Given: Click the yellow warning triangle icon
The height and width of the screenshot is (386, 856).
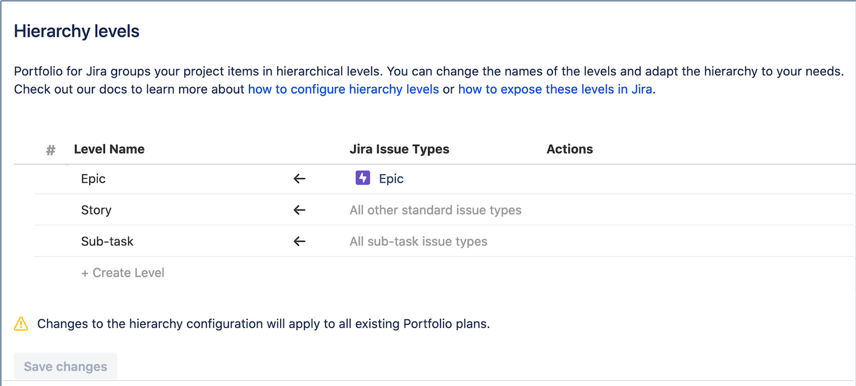Looking at the screenshot, I should pyautogui.click(x=21, y=324).
